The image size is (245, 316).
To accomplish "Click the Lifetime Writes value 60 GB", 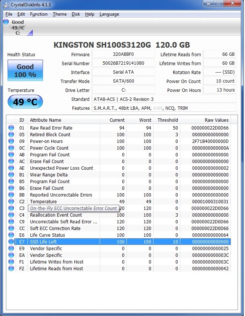I will (219, 63).
